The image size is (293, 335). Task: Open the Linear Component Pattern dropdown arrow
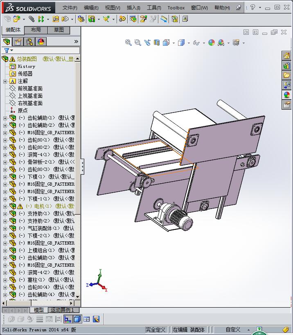(x=48, y=19)
